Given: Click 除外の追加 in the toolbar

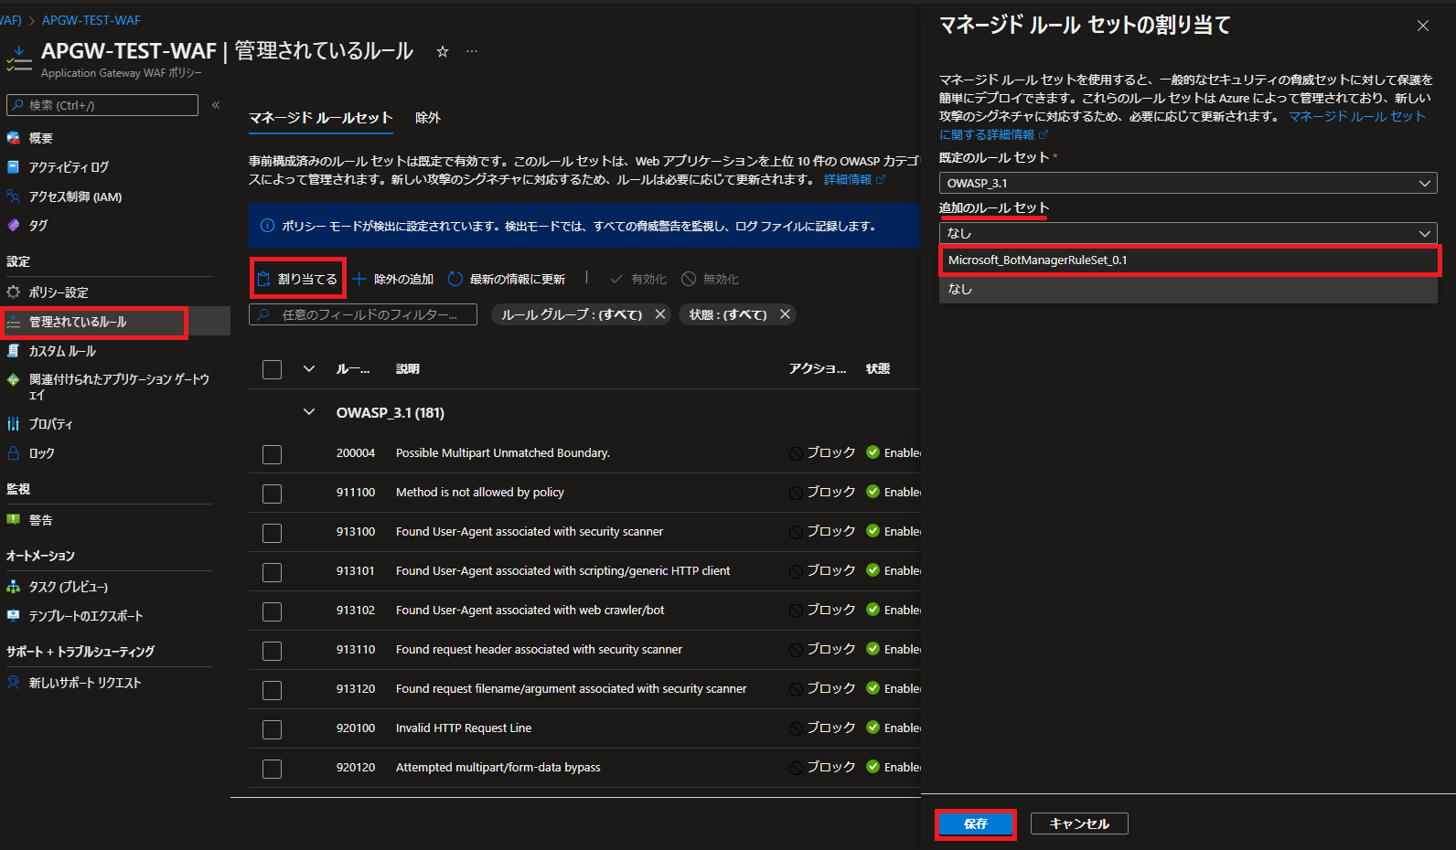Looking at the screenshot, I should pyautogui.click(x=393, y=279).
